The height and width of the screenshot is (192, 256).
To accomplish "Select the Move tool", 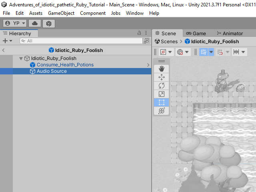I will [x=162, y=77].
